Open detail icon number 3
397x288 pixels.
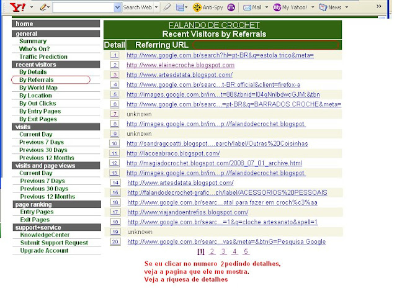click(x=115, y=74)
